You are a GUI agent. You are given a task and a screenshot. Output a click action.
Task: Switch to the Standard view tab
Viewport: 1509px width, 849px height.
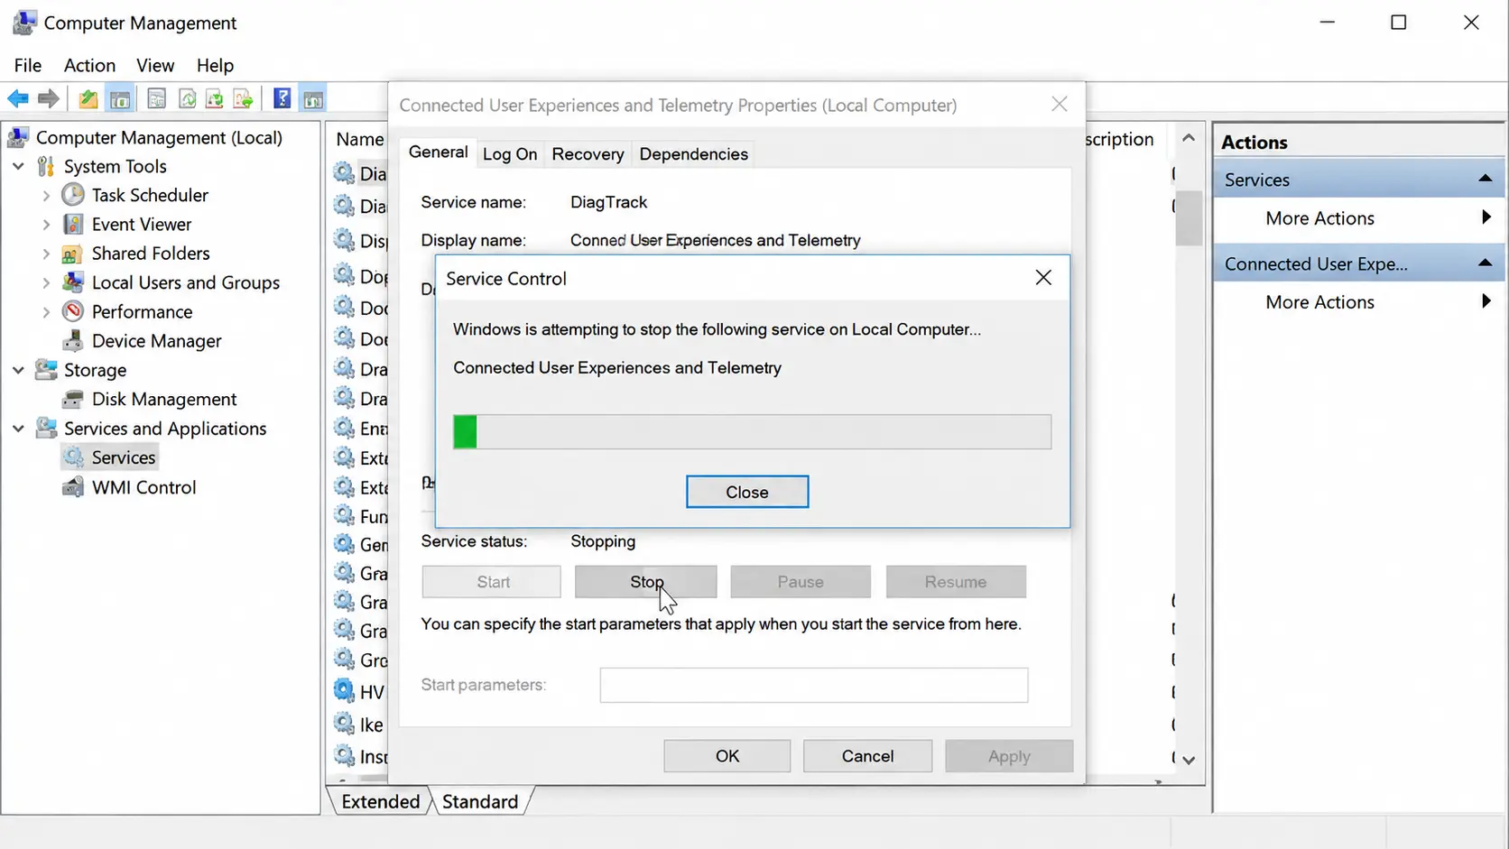pos(480,801)
